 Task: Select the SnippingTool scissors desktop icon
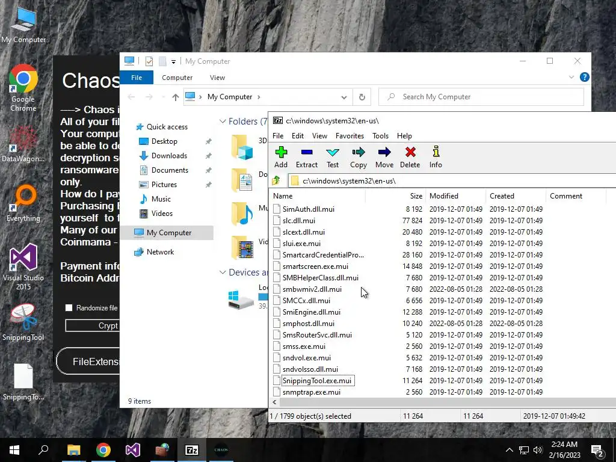tap(23, 322)
